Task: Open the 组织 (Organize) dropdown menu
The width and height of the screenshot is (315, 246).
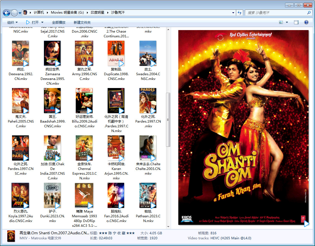Action: coord(12,22)
